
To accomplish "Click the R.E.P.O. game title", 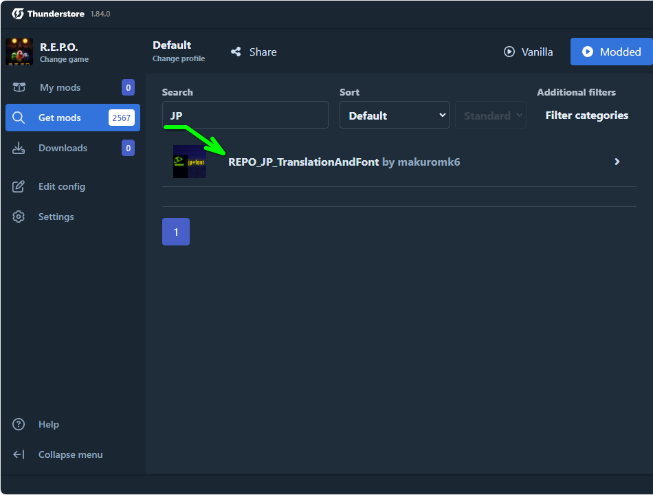I will click(58, 47).
